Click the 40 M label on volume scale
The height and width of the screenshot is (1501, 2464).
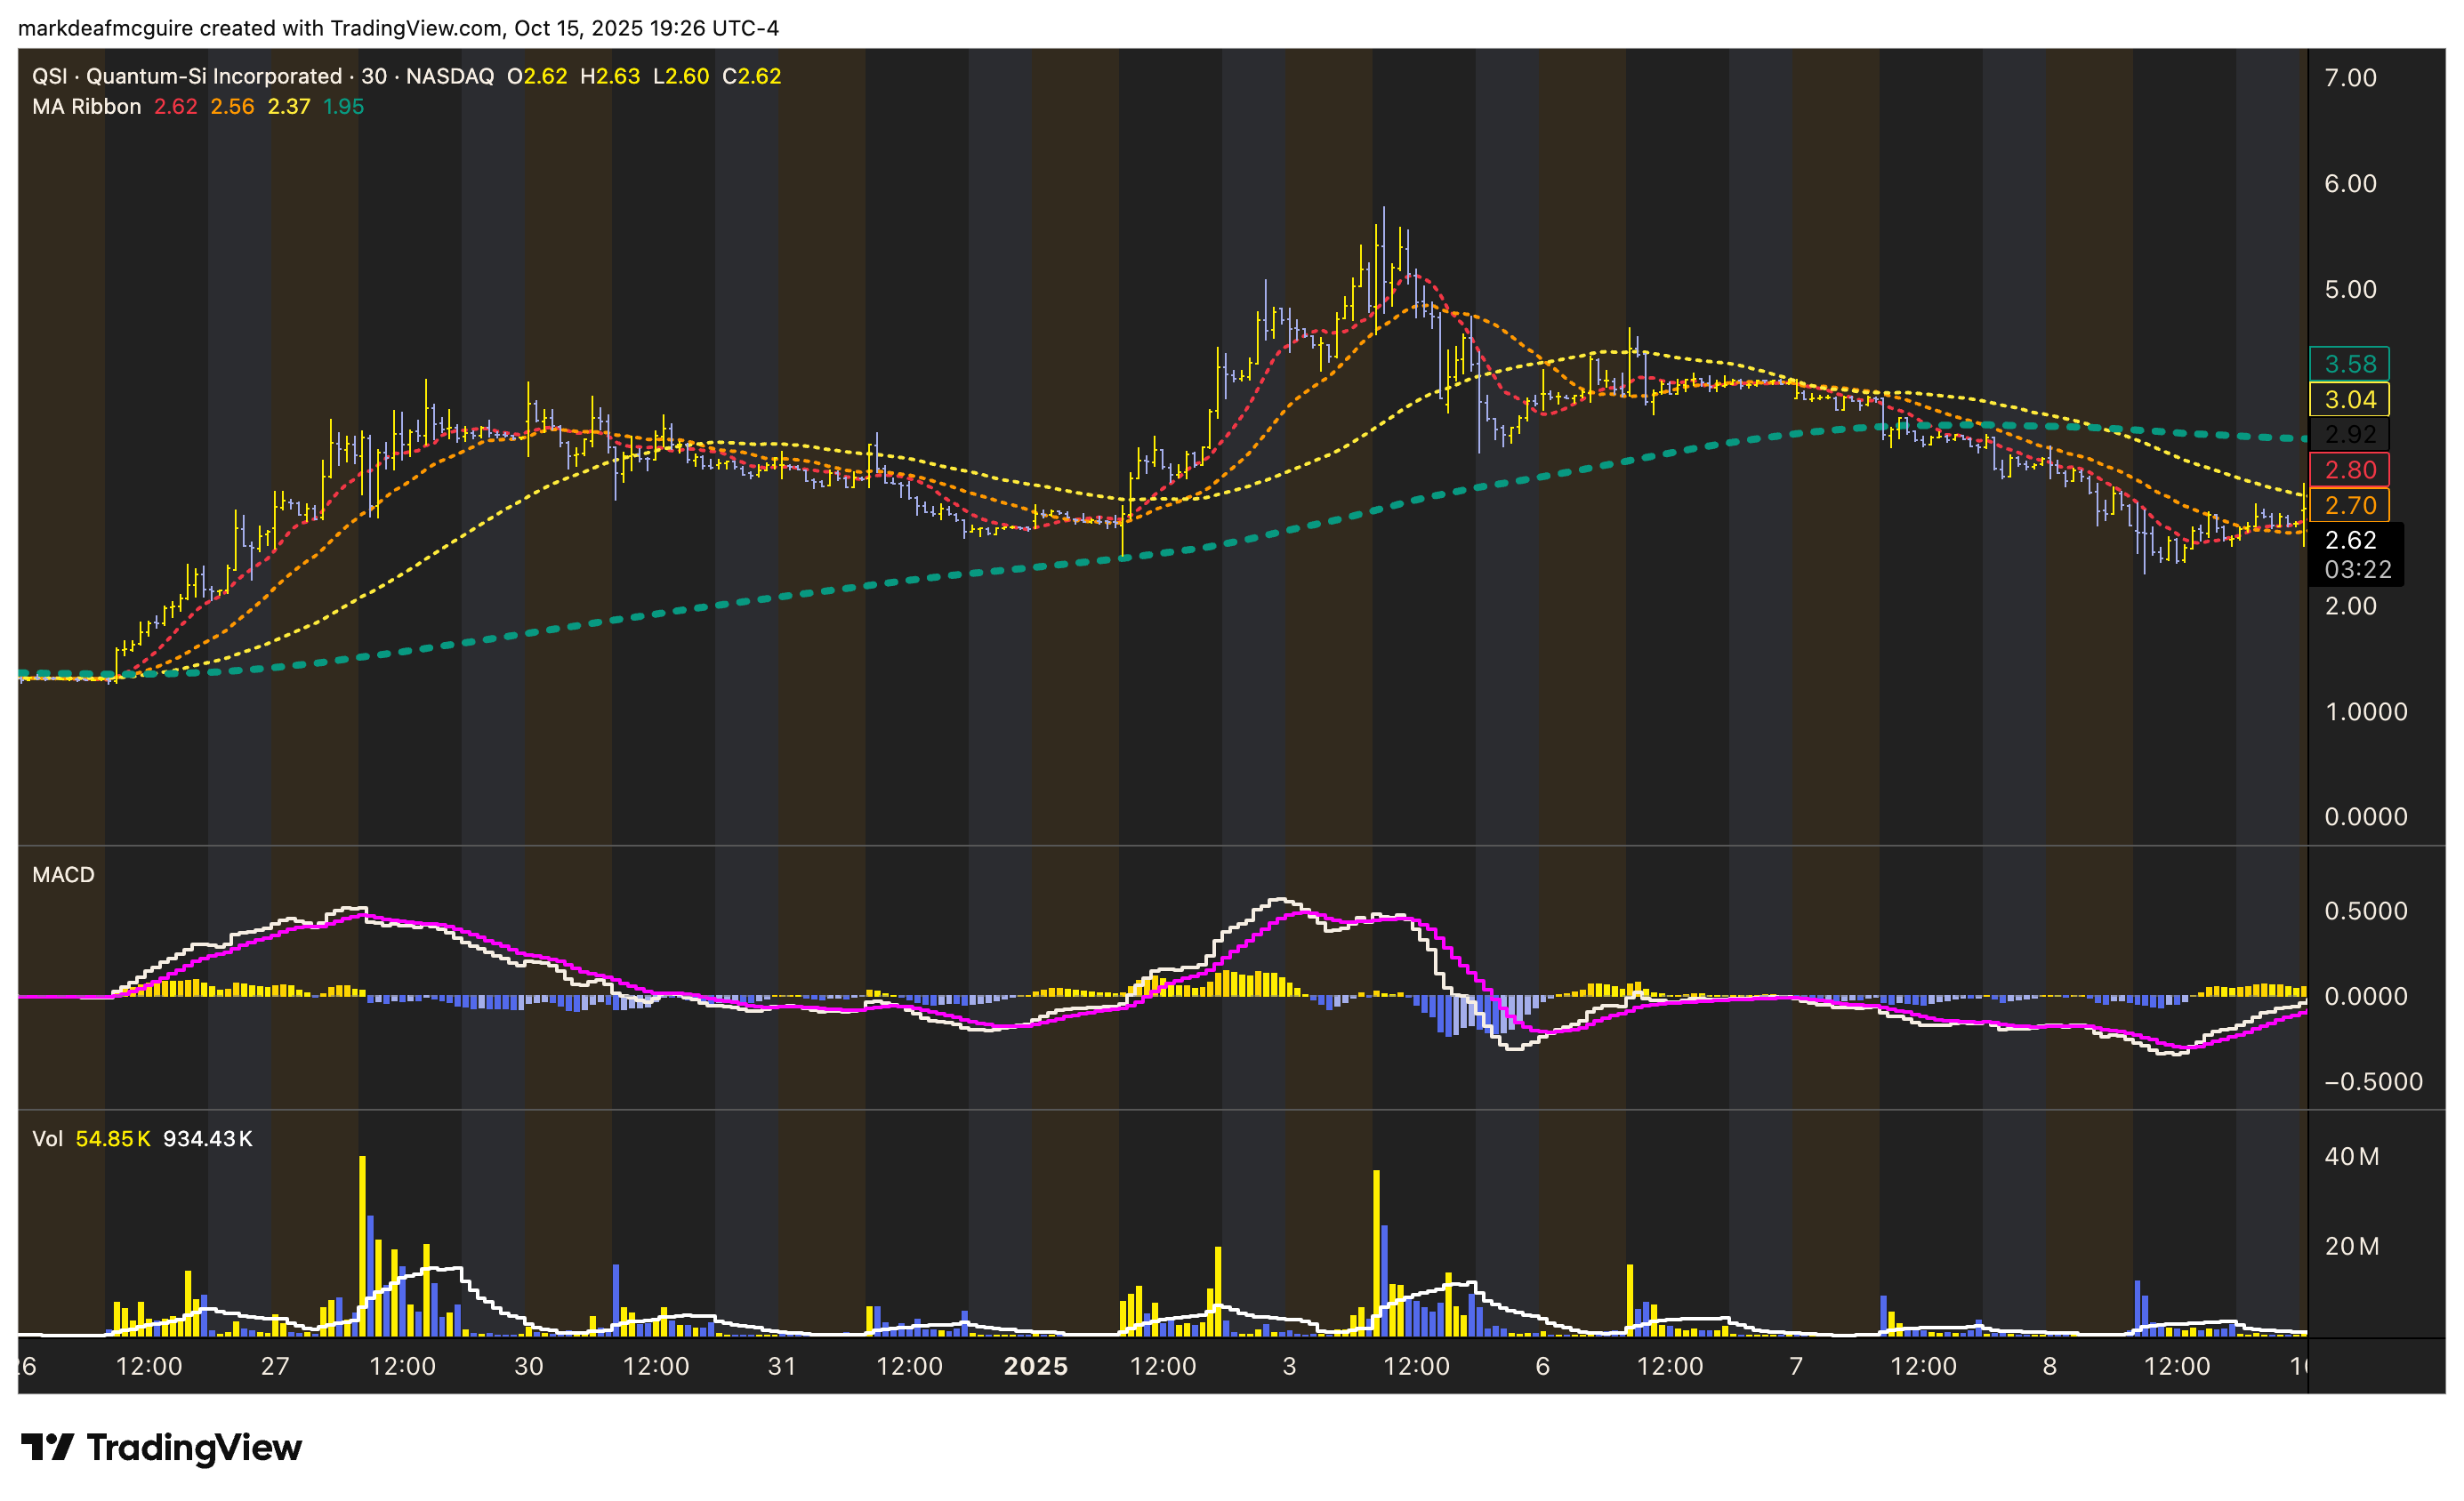point(2352,1156)
